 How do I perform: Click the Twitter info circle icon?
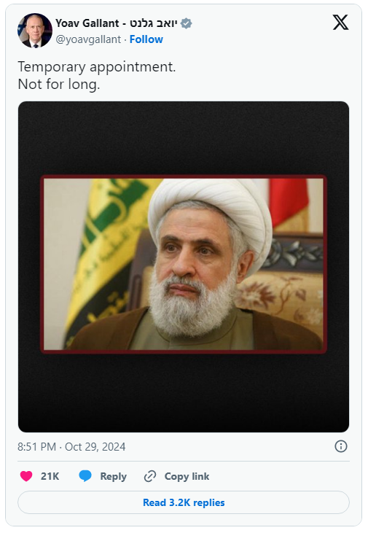(x=341, y=446)
